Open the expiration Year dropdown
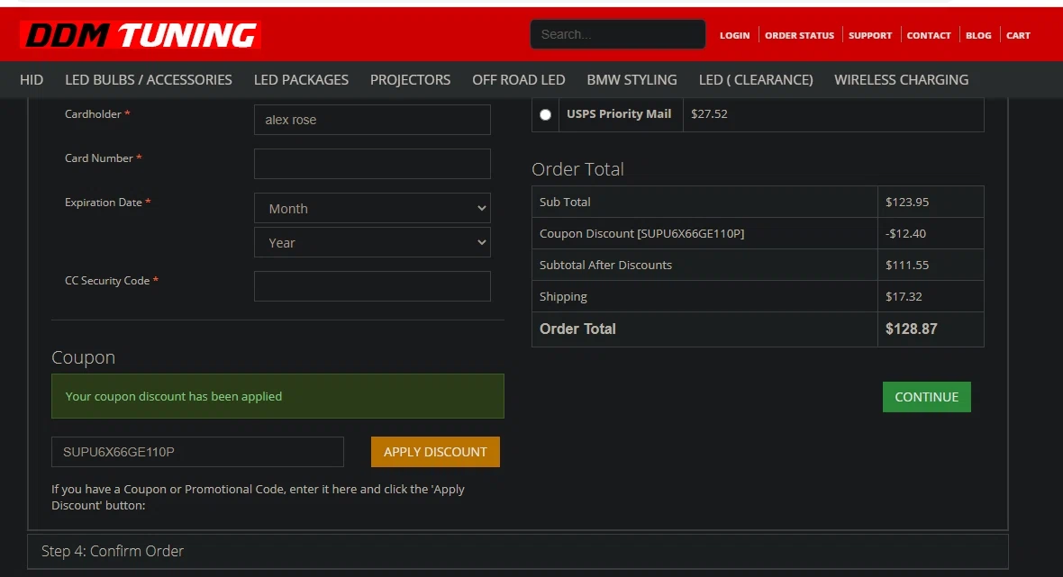 click(372, 242)
